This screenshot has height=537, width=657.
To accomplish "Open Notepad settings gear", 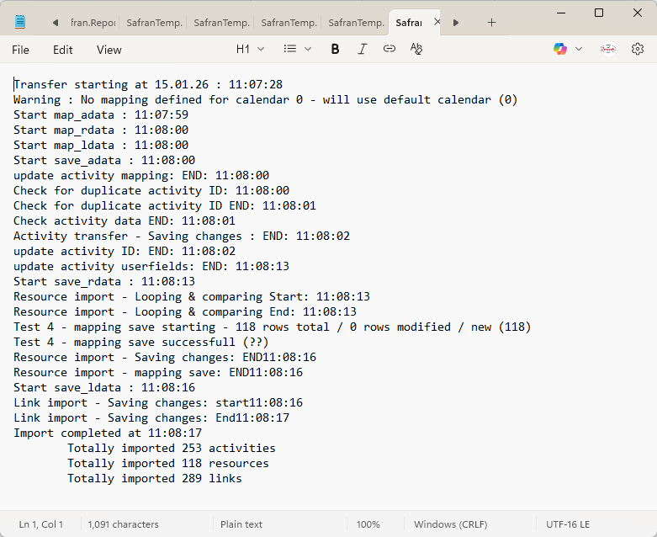I will point(638,49).
